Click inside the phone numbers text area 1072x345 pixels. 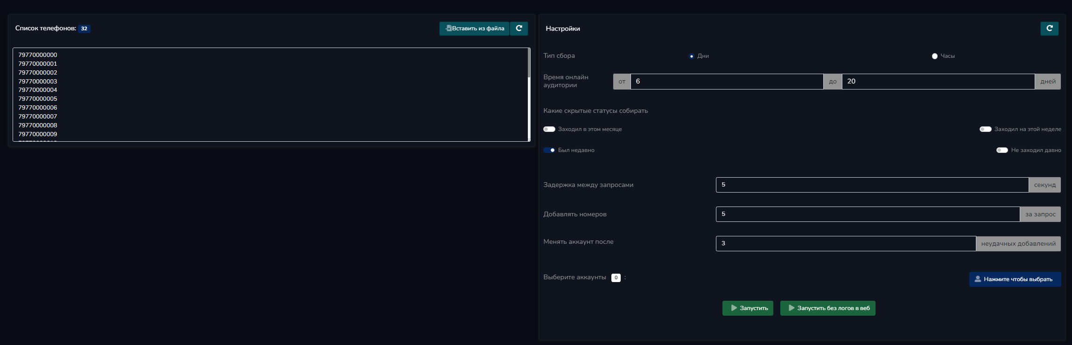[271, 94]
